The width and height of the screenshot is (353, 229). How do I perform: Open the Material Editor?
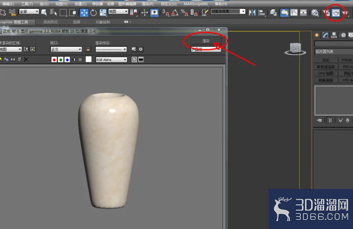point(315,13)
